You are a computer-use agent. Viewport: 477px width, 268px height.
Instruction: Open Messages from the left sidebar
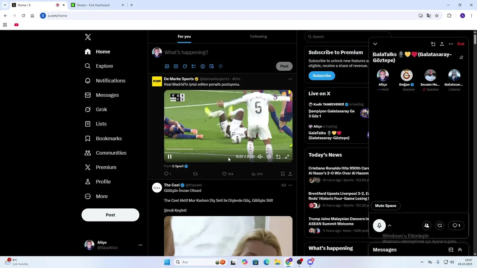coord(102,95)
